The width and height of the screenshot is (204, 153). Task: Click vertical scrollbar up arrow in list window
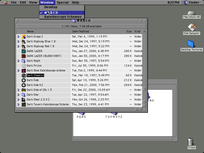144,101
